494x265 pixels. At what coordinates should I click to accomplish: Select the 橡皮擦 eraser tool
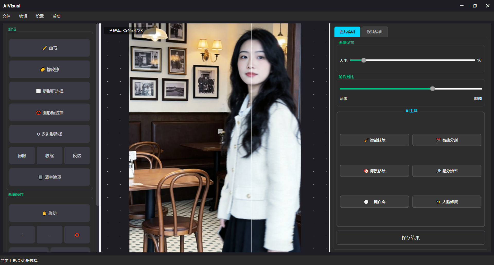coord(49,69)
